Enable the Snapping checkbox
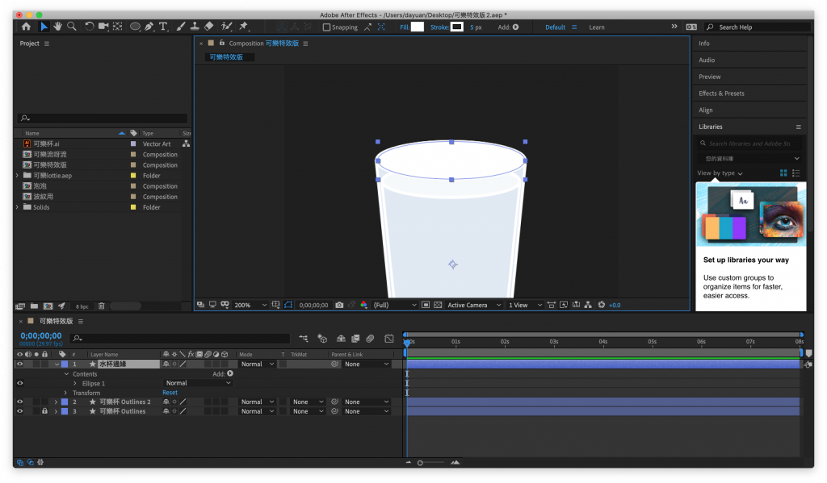The width and height of the screenshot is (827, 483). [326, 27]
